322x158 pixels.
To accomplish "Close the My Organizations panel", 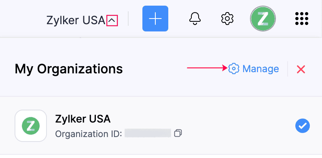I will 301,69.
